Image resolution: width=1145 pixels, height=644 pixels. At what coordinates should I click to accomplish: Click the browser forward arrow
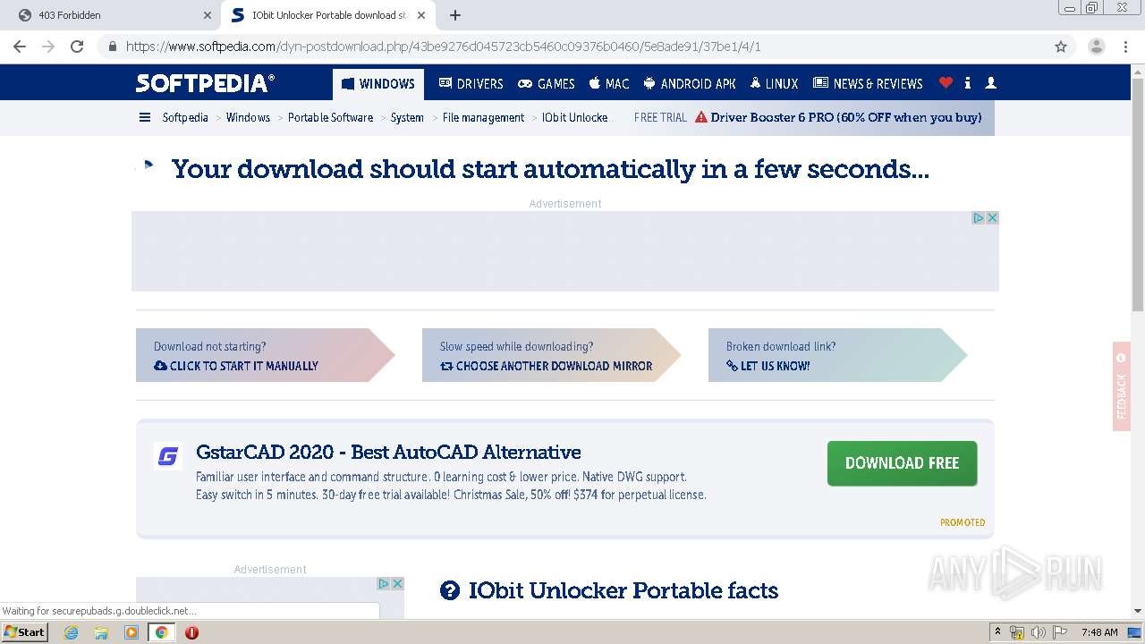tap(48, 47)
